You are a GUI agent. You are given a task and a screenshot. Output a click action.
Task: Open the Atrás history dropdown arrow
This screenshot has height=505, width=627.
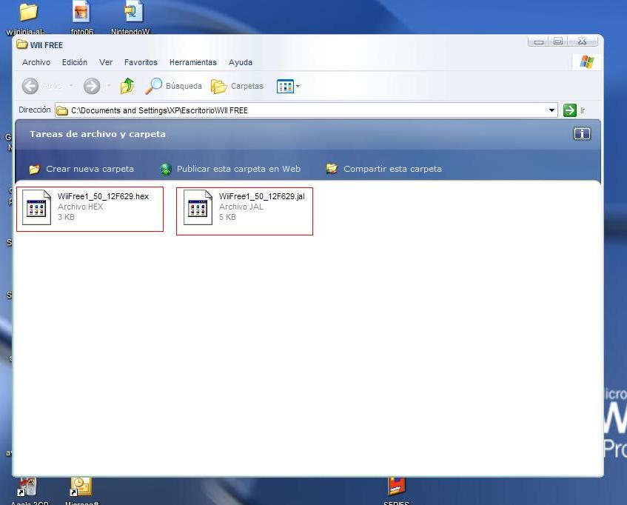pyautogui.click(x=72, y=87)
